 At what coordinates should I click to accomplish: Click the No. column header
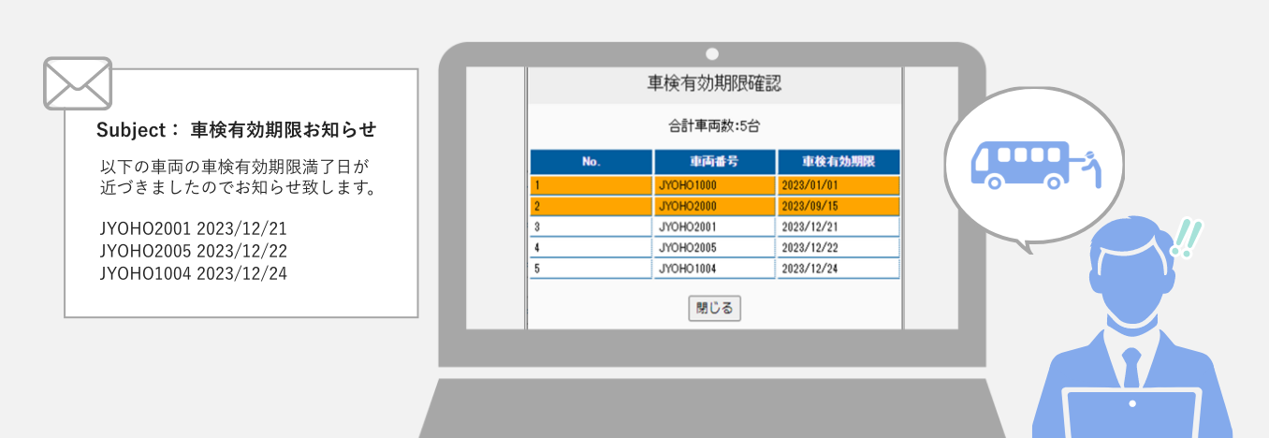[x=590, y=162]
